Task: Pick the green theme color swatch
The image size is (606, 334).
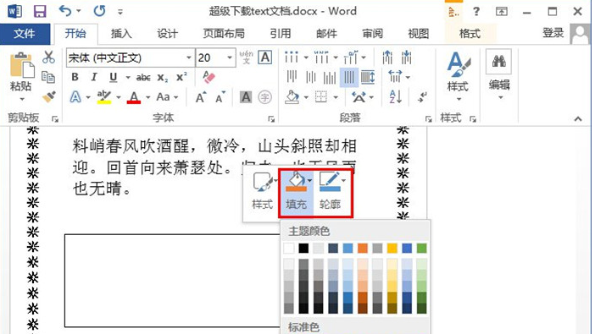Action: coord(421,248)
